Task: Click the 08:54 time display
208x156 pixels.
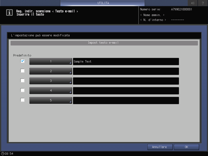Action: [x=9, y=154]
